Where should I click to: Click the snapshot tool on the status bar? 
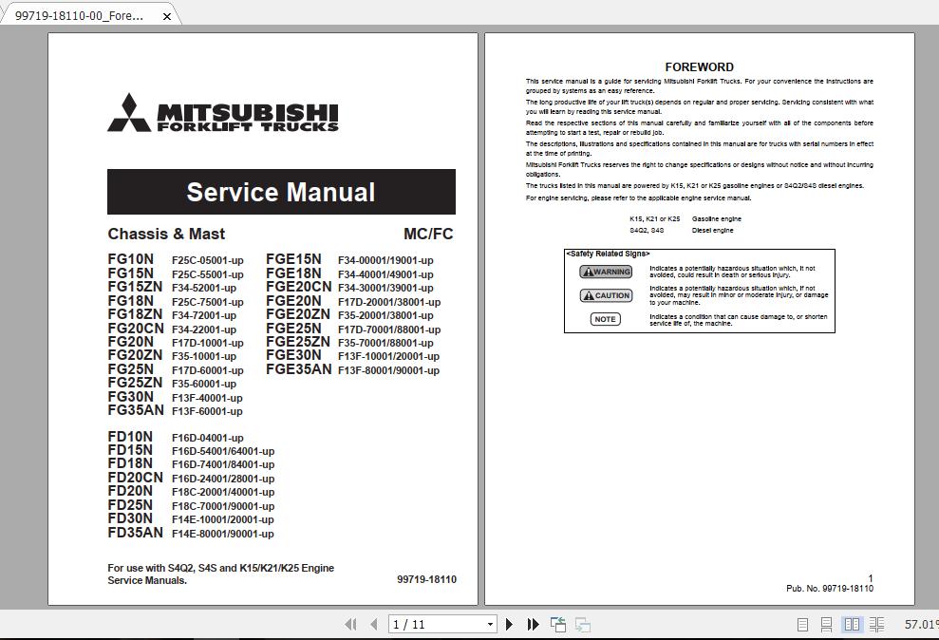(x=557, y=625)
